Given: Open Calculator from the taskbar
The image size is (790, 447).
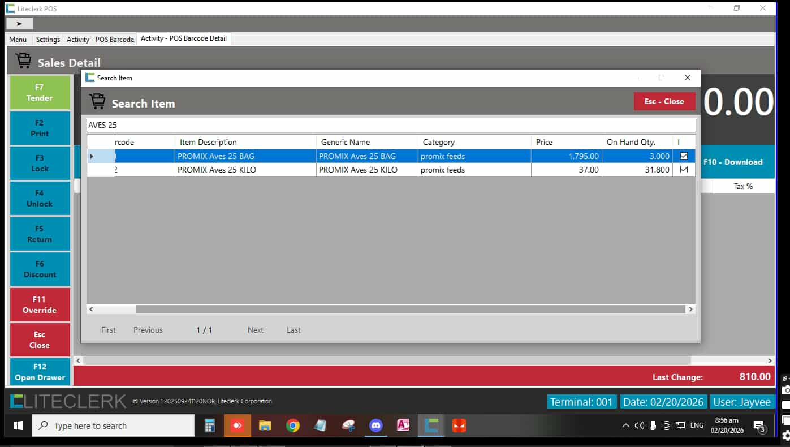Looking at the screenshot, I should tap(210, 425).
